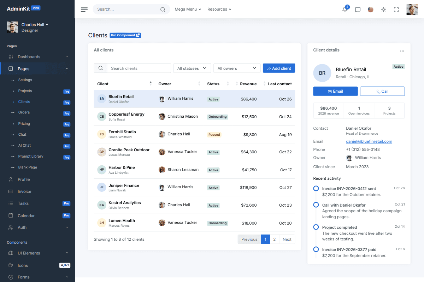The image size is (424, 282).
Task: Sort table by Client column
Action: [x=124, y=84]
